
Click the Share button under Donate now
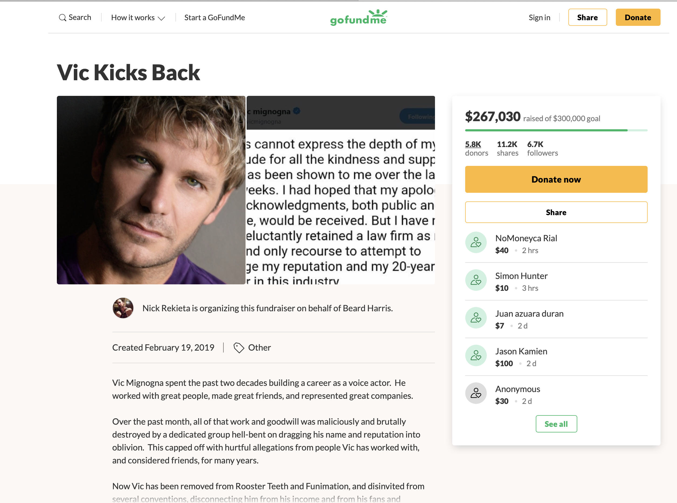click(x=556, y=212)
